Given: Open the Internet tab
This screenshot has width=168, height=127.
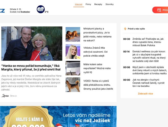Looking at the screenshot, I should pos(79,4).
